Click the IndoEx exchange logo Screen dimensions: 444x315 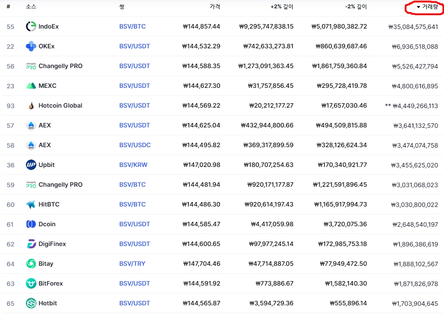coord(31,27)
